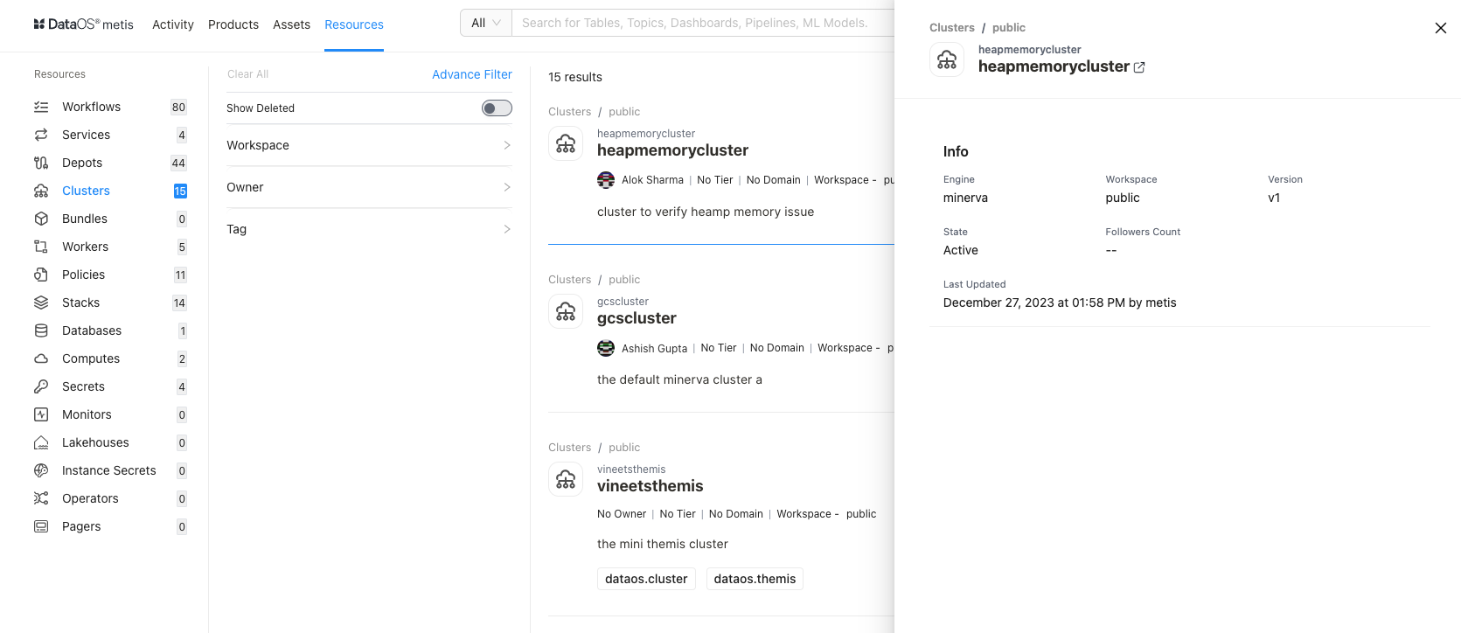Click the '15 results' text
This screenshot has width=1461, height=633.
click(x=575, y=77)
